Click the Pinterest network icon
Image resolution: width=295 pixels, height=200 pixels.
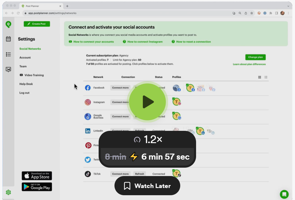tap(88, 145)
